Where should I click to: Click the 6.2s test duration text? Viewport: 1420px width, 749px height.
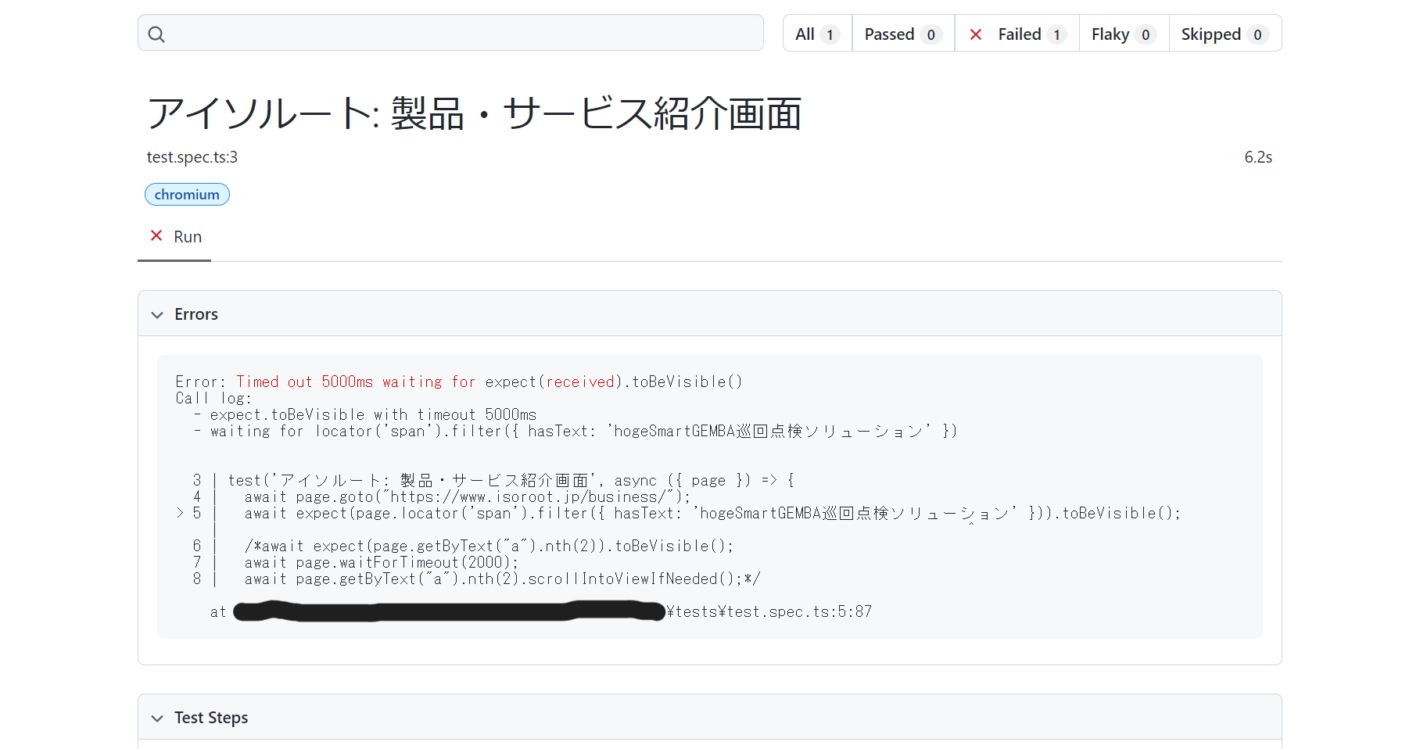tap(1258, 157)
